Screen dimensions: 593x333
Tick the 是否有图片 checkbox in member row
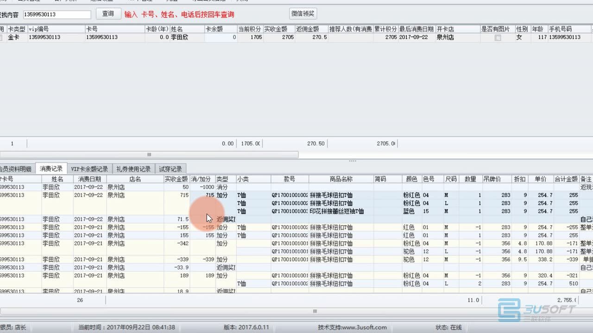pyautogui.click(x=498, y=37)
